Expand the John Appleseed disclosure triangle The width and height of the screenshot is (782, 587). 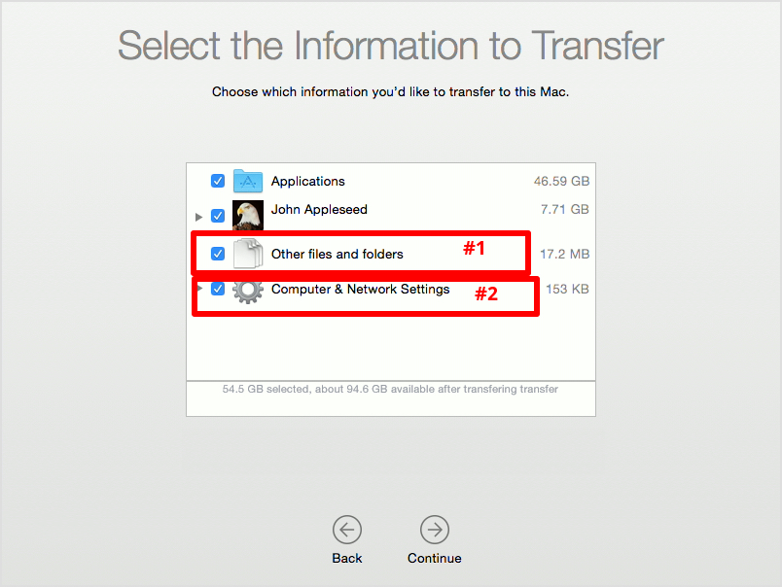point(198,217)
